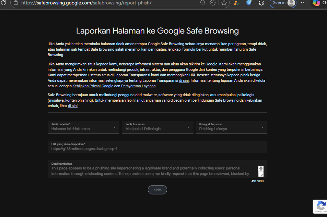Viewport: 327px width, 217px height.
Task: Open the orange person extension icon
Action: 236,3
